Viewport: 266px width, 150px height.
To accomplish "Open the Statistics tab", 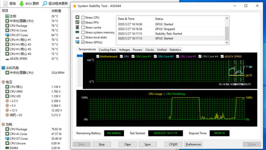I will click(175, 50).
